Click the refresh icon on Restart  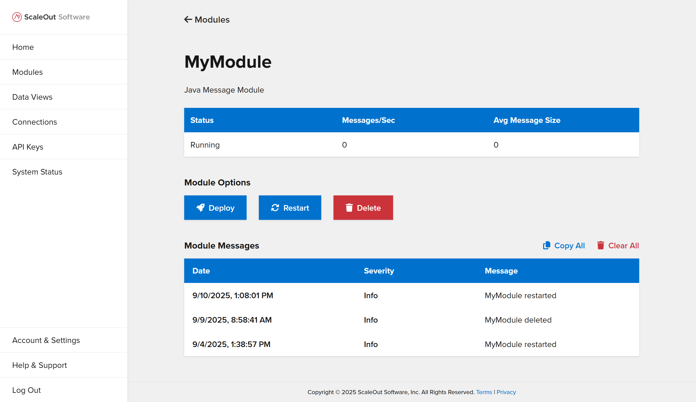[x=275, y=208]
